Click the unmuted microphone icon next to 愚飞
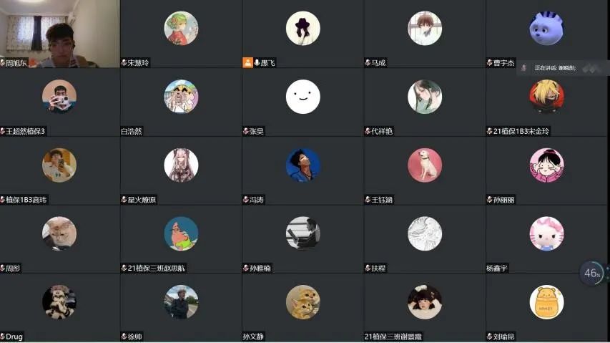 pos(257,62)
